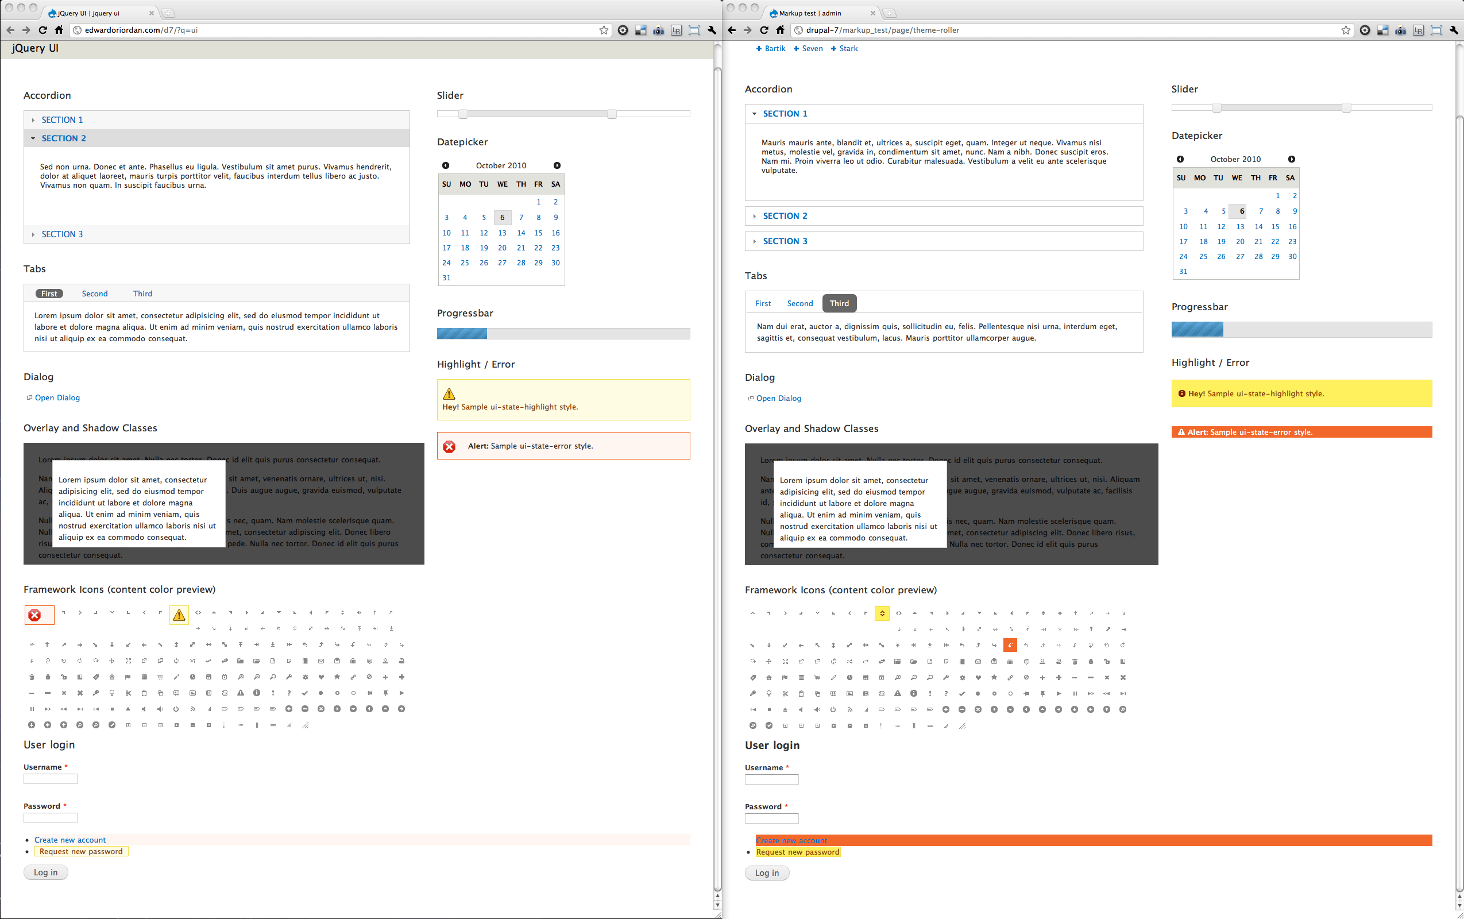This screenshot has width=1464, height=919.
Task: Collapse SECTION 1 in the Drupal accordion
Action: tap(785, 114)
